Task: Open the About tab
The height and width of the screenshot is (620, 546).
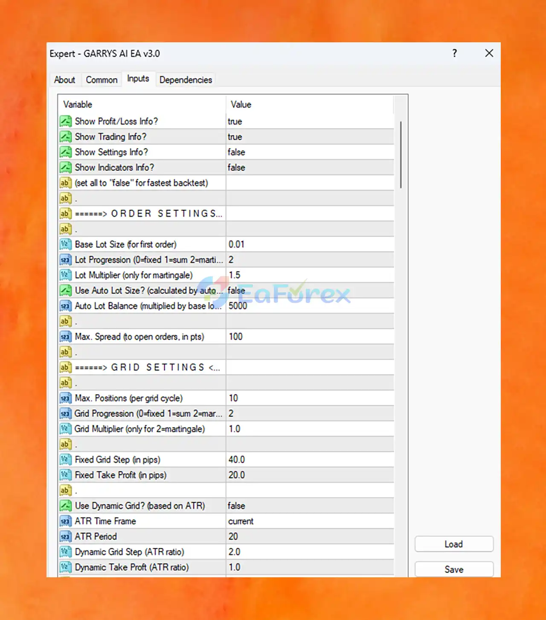Action: (64, 80)
